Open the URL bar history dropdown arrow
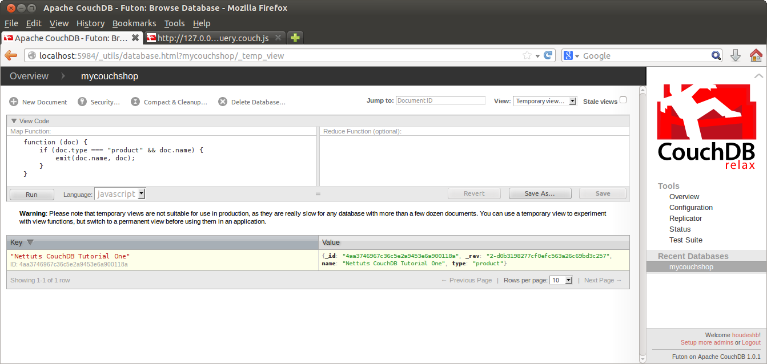 [x=537, y=56]
